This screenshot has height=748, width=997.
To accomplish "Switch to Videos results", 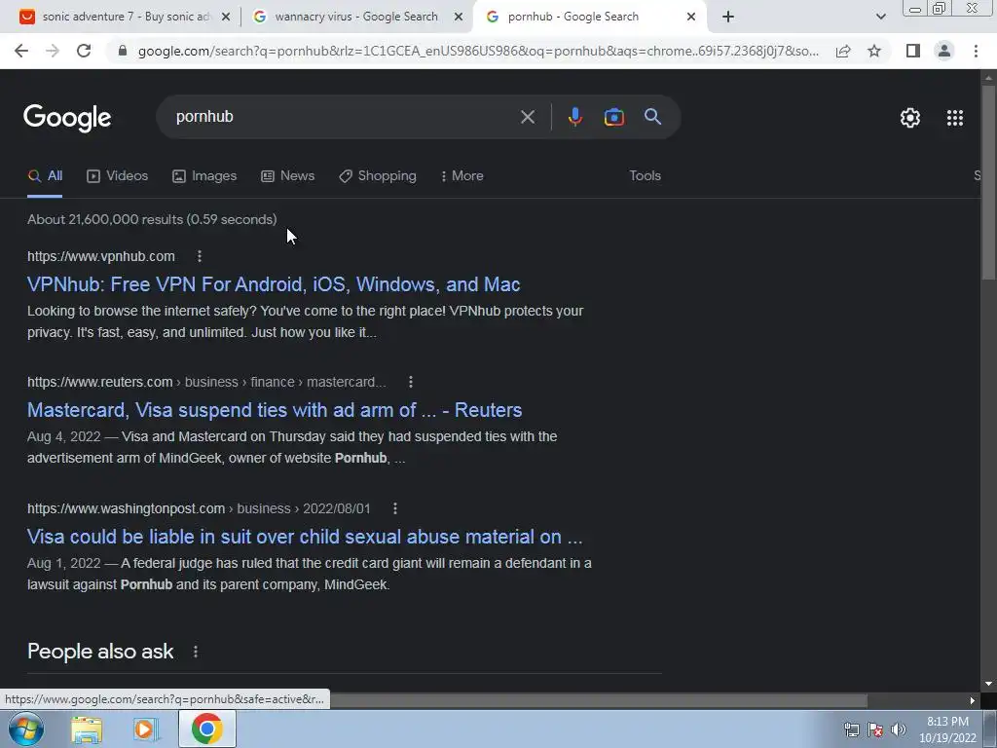I will click(118, 176).
